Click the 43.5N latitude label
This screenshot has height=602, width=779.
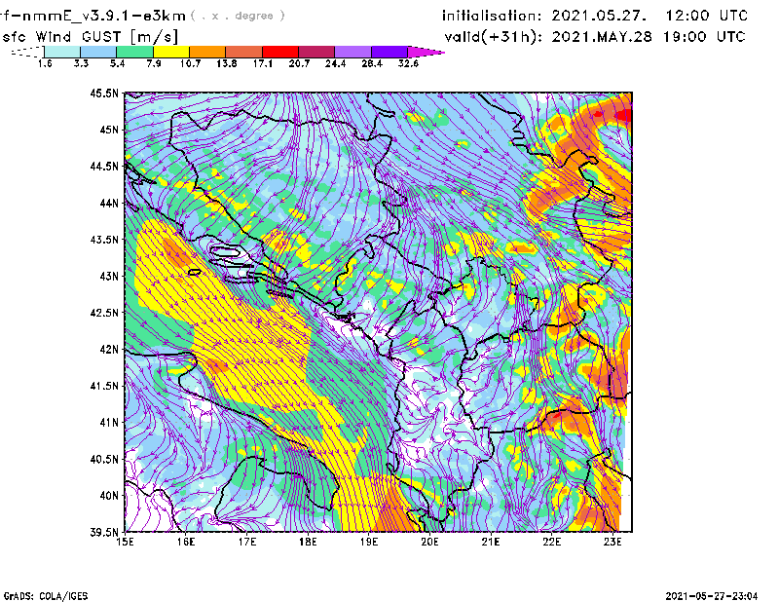click(104, 240)
